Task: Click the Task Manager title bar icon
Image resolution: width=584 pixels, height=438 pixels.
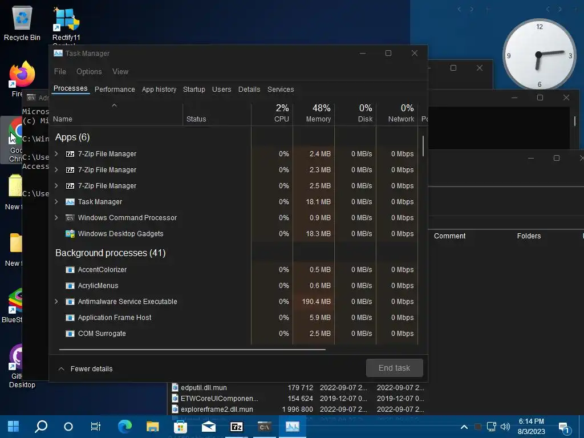Action: pos(58,53)
